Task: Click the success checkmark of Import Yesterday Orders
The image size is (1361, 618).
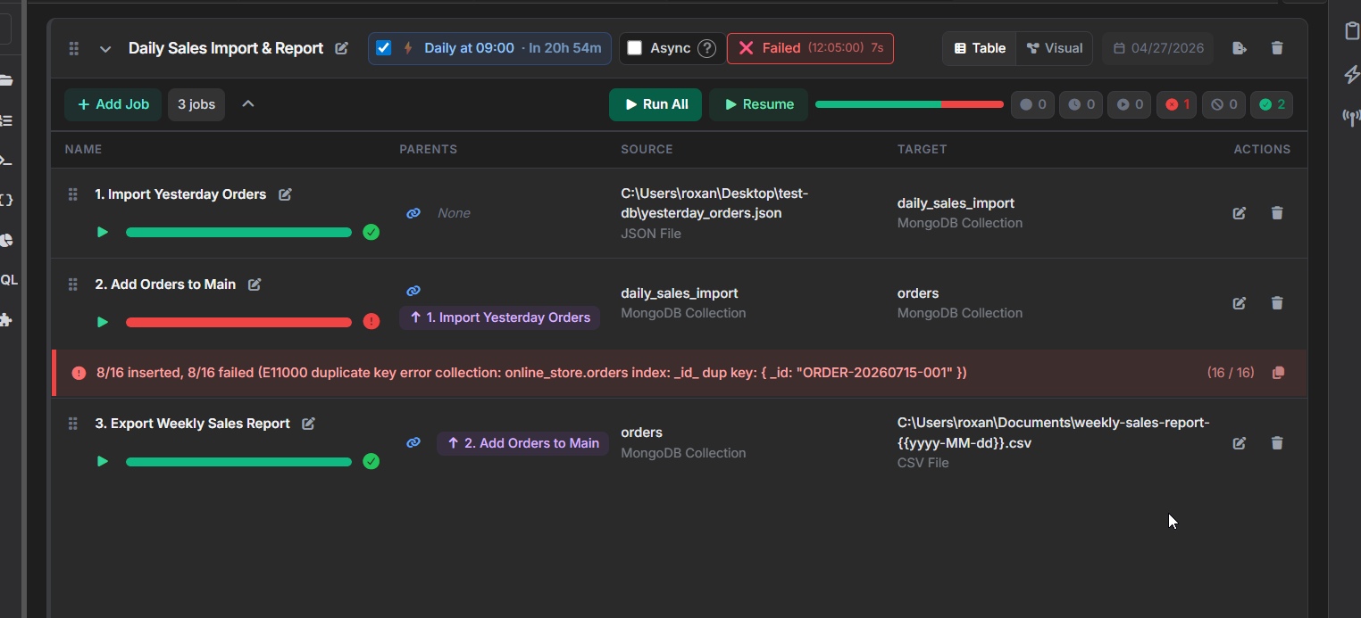Action: pos(372,232)
